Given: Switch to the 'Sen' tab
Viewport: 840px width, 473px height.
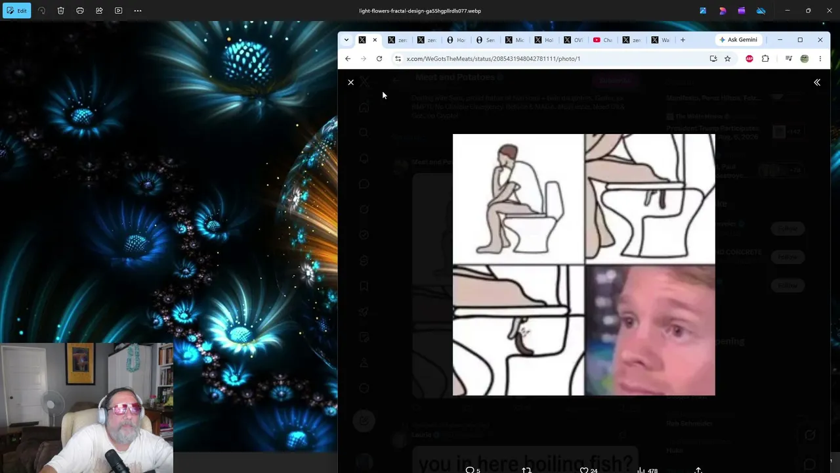Looking at the screenshot, I should point(486,40).
